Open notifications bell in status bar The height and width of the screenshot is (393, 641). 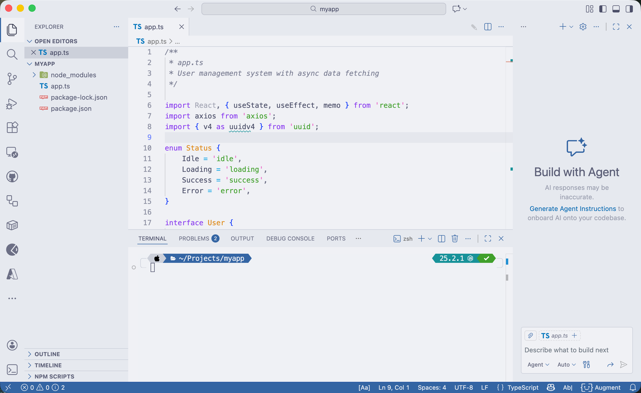coord(633,388)
